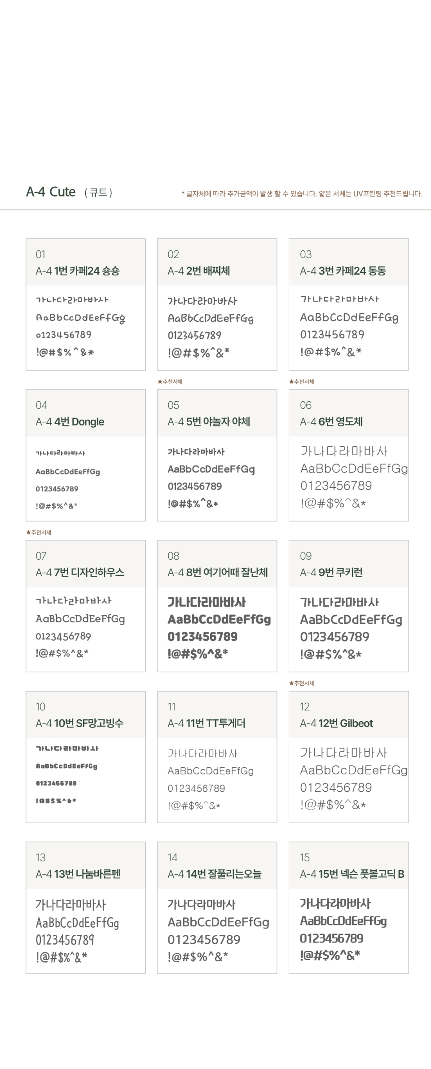Click the UV프린팅 extra-charge notice text

pyautogui.click(x=302, y=194)
